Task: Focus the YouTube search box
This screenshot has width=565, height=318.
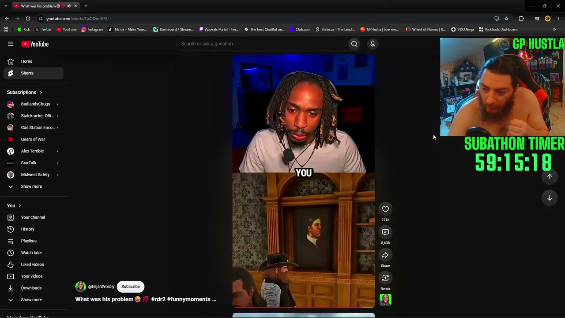Action: point(263,44)
